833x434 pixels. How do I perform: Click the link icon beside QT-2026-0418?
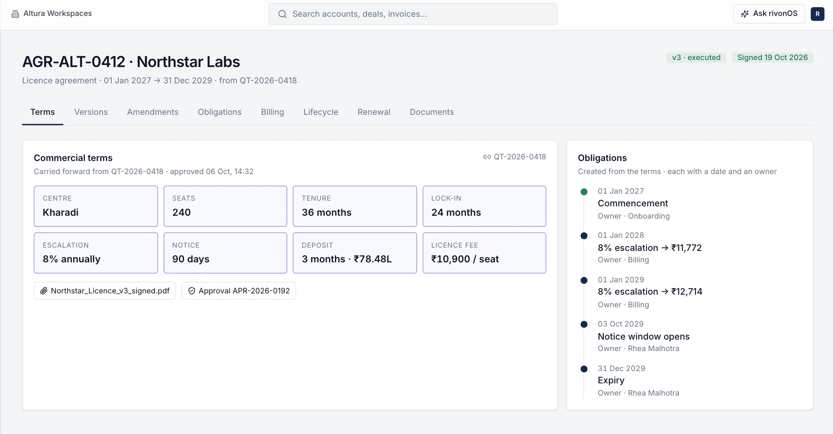tap(487, 157)
